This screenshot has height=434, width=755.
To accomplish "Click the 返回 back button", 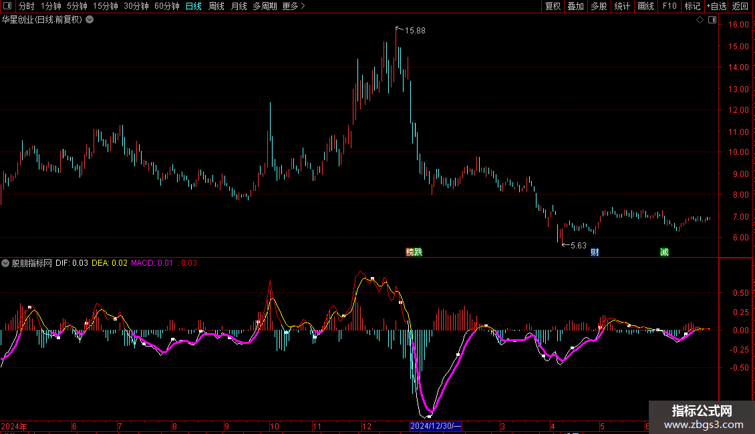I will pos(740,6).
